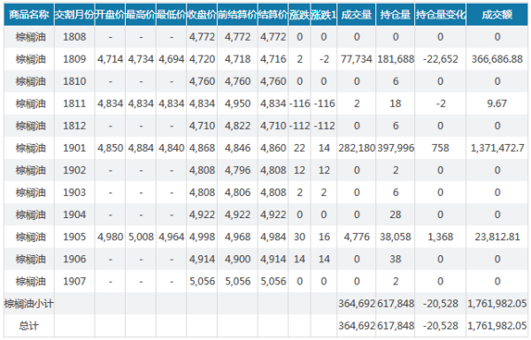Select delivery month 1905 cell
Image resolution: width=531 pixels, height=340 pixels.
tap(74, 237)
